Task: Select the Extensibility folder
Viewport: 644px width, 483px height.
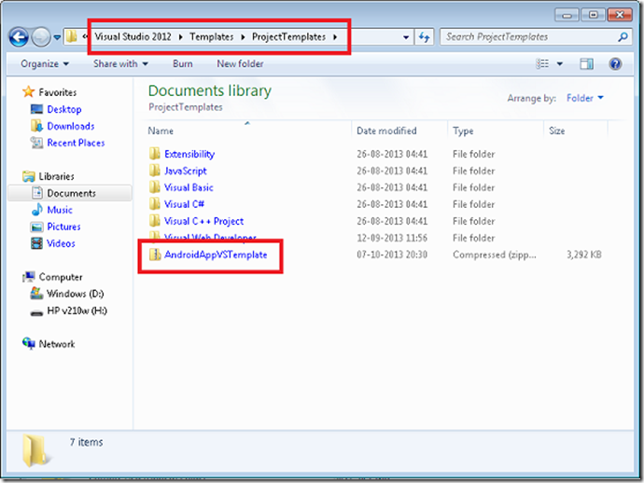Action: coord(189,154)
